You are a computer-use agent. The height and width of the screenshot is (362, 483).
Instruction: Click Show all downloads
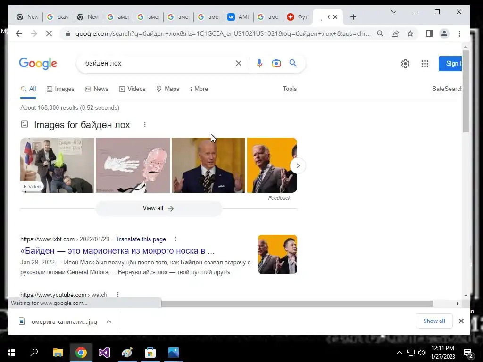(x=434, y=321)
